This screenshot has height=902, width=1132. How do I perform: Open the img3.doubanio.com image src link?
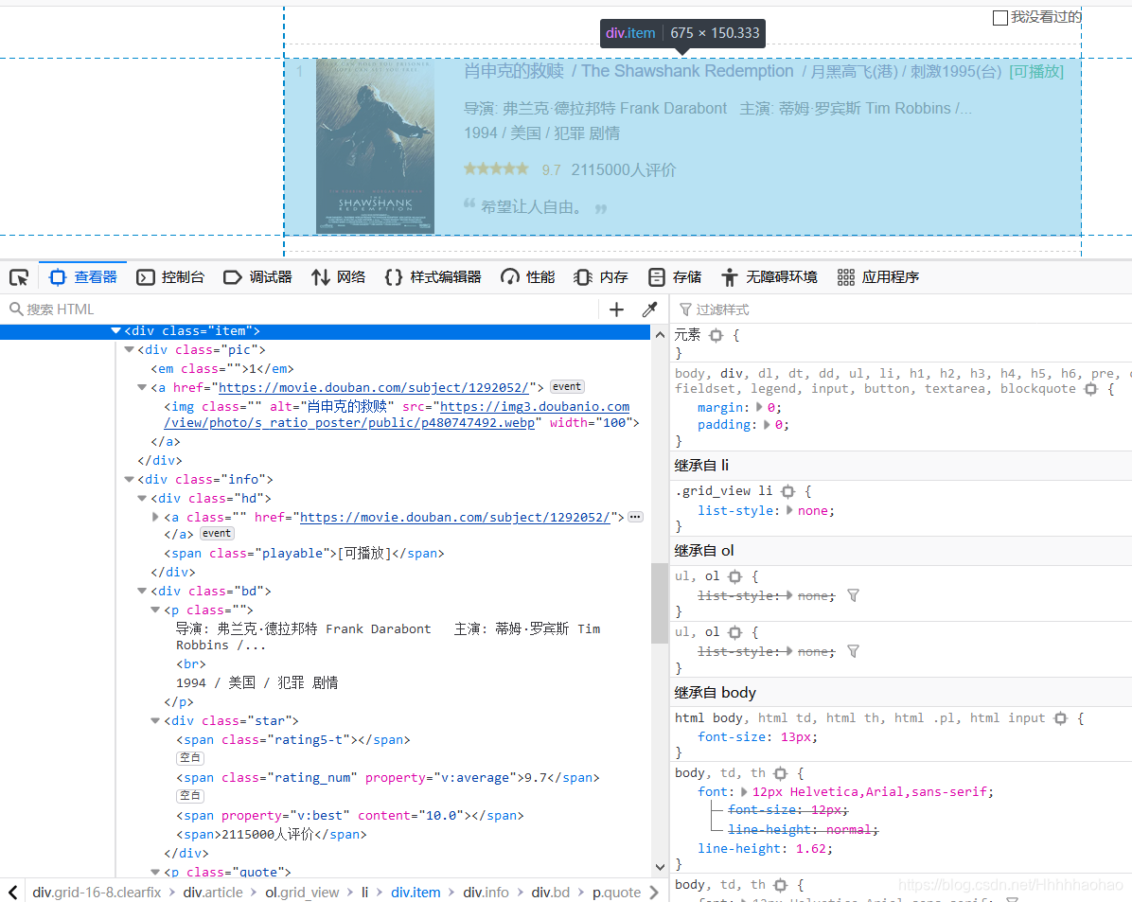(398, 416)
